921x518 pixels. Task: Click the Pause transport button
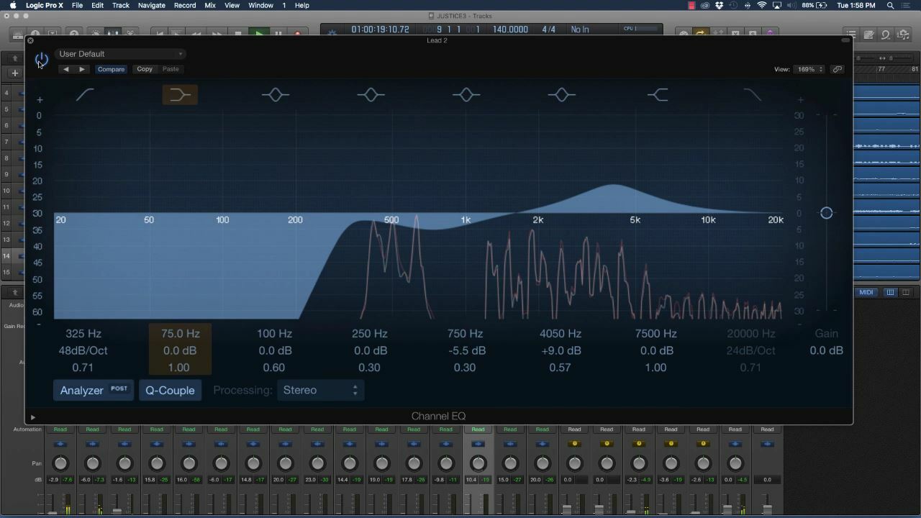click(278, 33)
